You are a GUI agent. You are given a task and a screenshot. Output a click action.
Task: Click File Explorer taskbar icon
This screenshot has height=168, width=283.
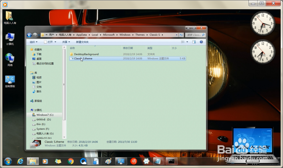click(33, 161)
